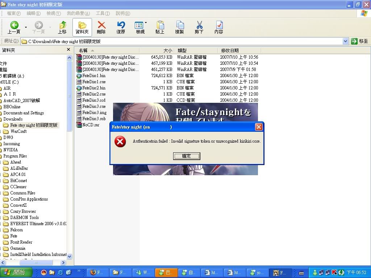Open the 檔案 (File) menu

pyautogui.click(x=14, y=13)
